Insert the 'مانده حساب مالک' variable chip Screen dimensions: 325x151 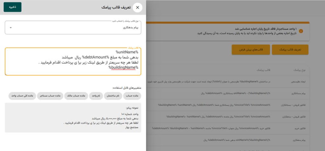click(75, 96)
